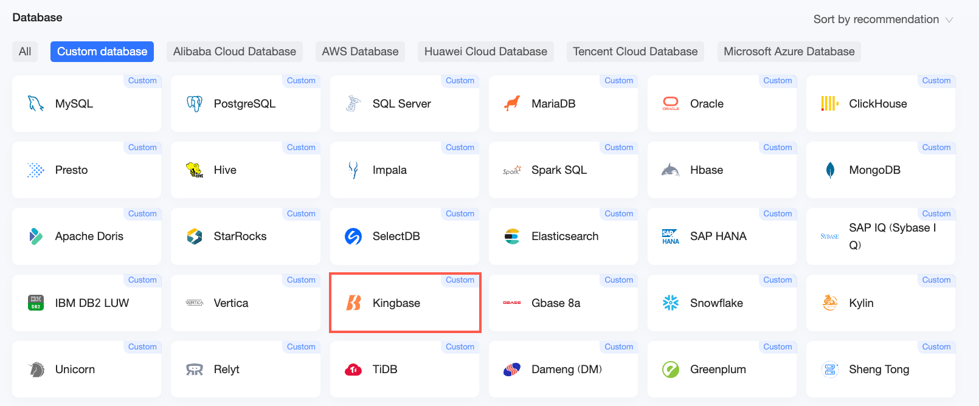979x406 pixels.
Task: Switch to the All tab
Action: point(25,52)
